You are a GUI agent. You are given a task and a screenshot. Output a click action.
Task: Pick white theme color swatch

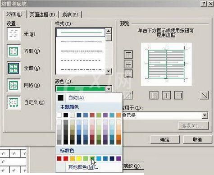point(59,115)
